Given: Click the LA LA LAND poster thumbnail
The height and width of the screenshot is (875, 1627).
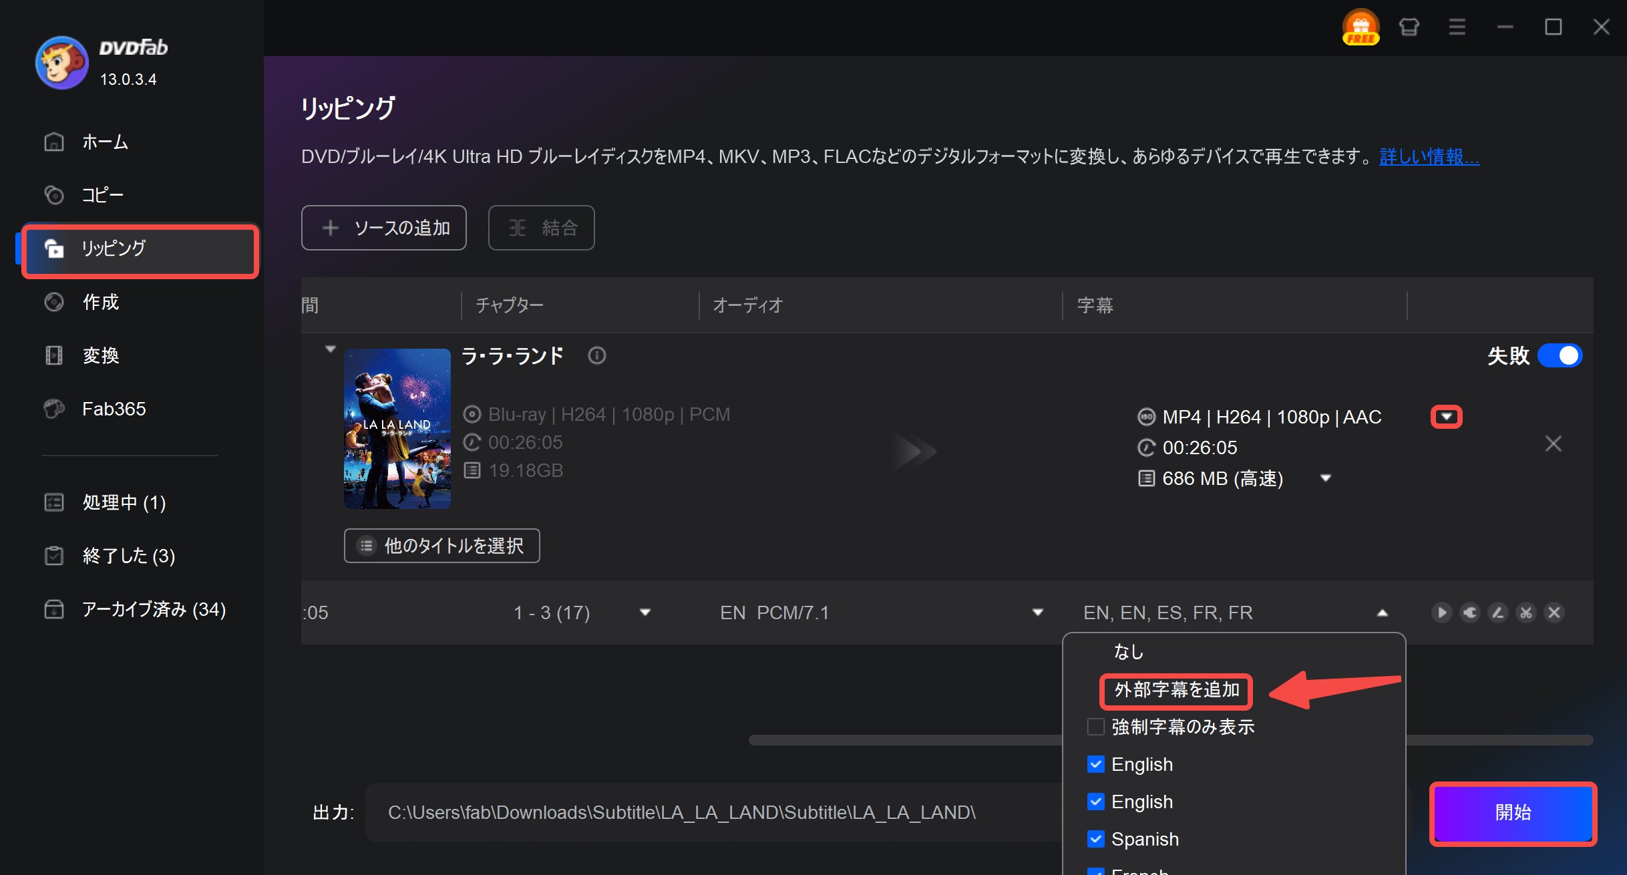Looking at the screenshot, I should coord(397,429).
